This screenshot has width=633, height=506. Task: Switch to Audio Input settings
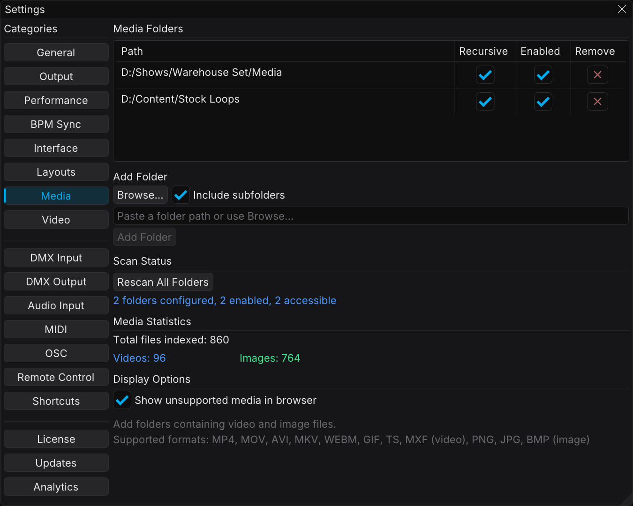point(56,305)
